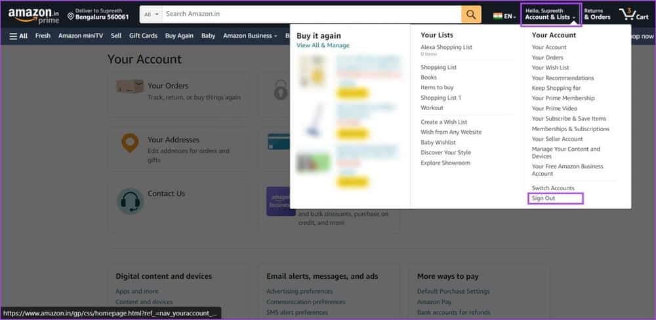This screenshot has height=320, width=656.
Task: Click the Your Orders package icon
Action: point(130,86)
